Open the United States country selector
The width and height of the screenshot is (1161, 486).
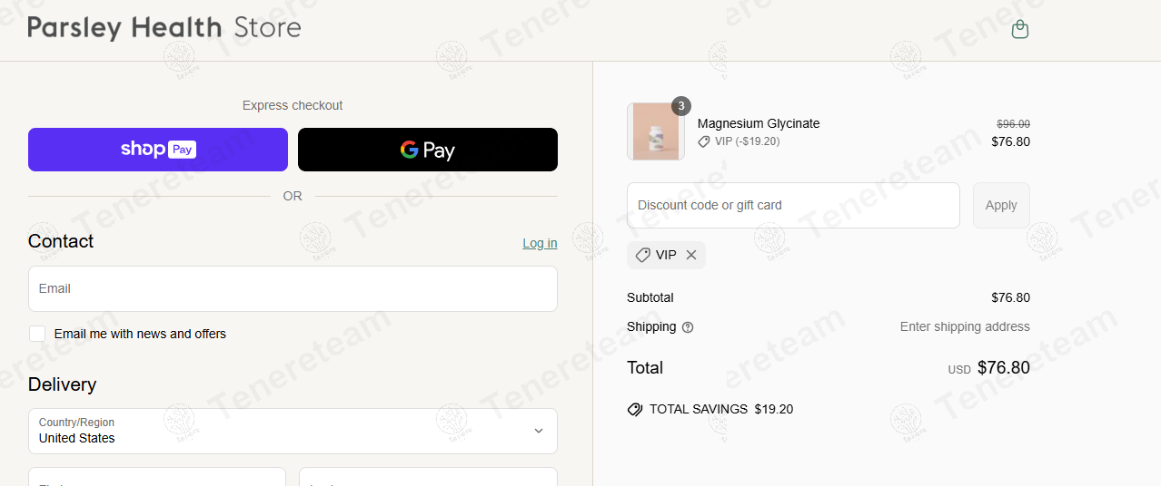tap(293, 431)
